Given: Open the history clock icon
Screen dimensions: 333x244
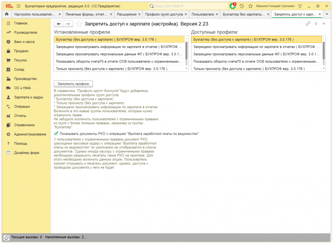Looking at the screenshot, I should [242, 6].
